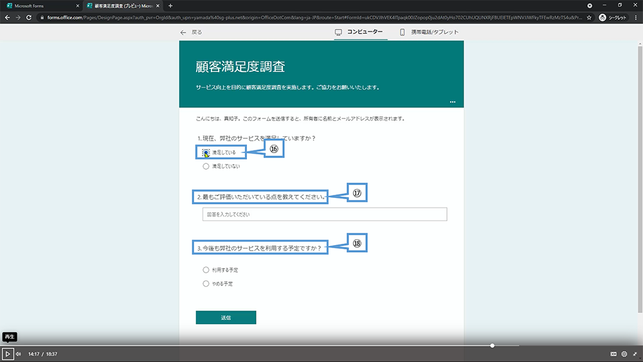Open a new browser tab
Screen dimensions: 643x362
[x=170, y=6]
